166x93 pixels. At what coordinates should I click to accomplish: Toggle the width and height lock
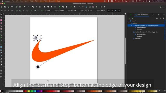[x=86, y=11]
